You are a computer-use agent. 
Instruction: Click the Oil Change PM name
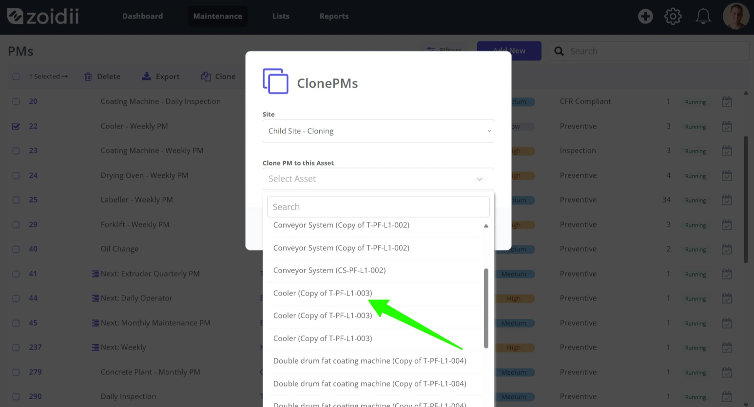pyautogui.click(x=119, y=249)
